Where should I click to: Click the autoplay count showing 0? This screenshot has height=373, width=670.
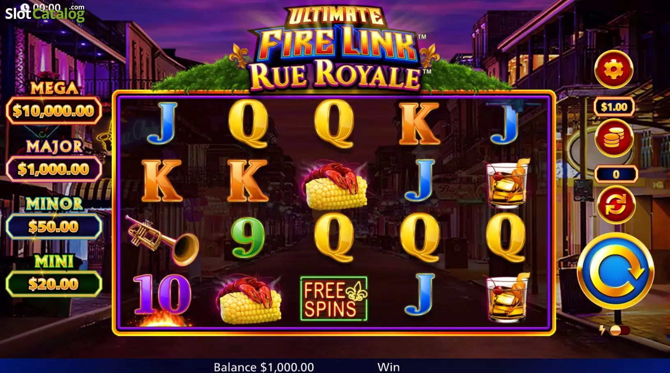(616, 174)
